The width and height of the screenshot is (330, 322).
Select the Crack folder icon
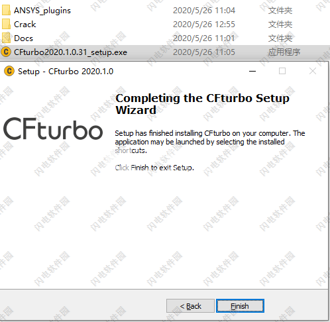coord(6,24)
